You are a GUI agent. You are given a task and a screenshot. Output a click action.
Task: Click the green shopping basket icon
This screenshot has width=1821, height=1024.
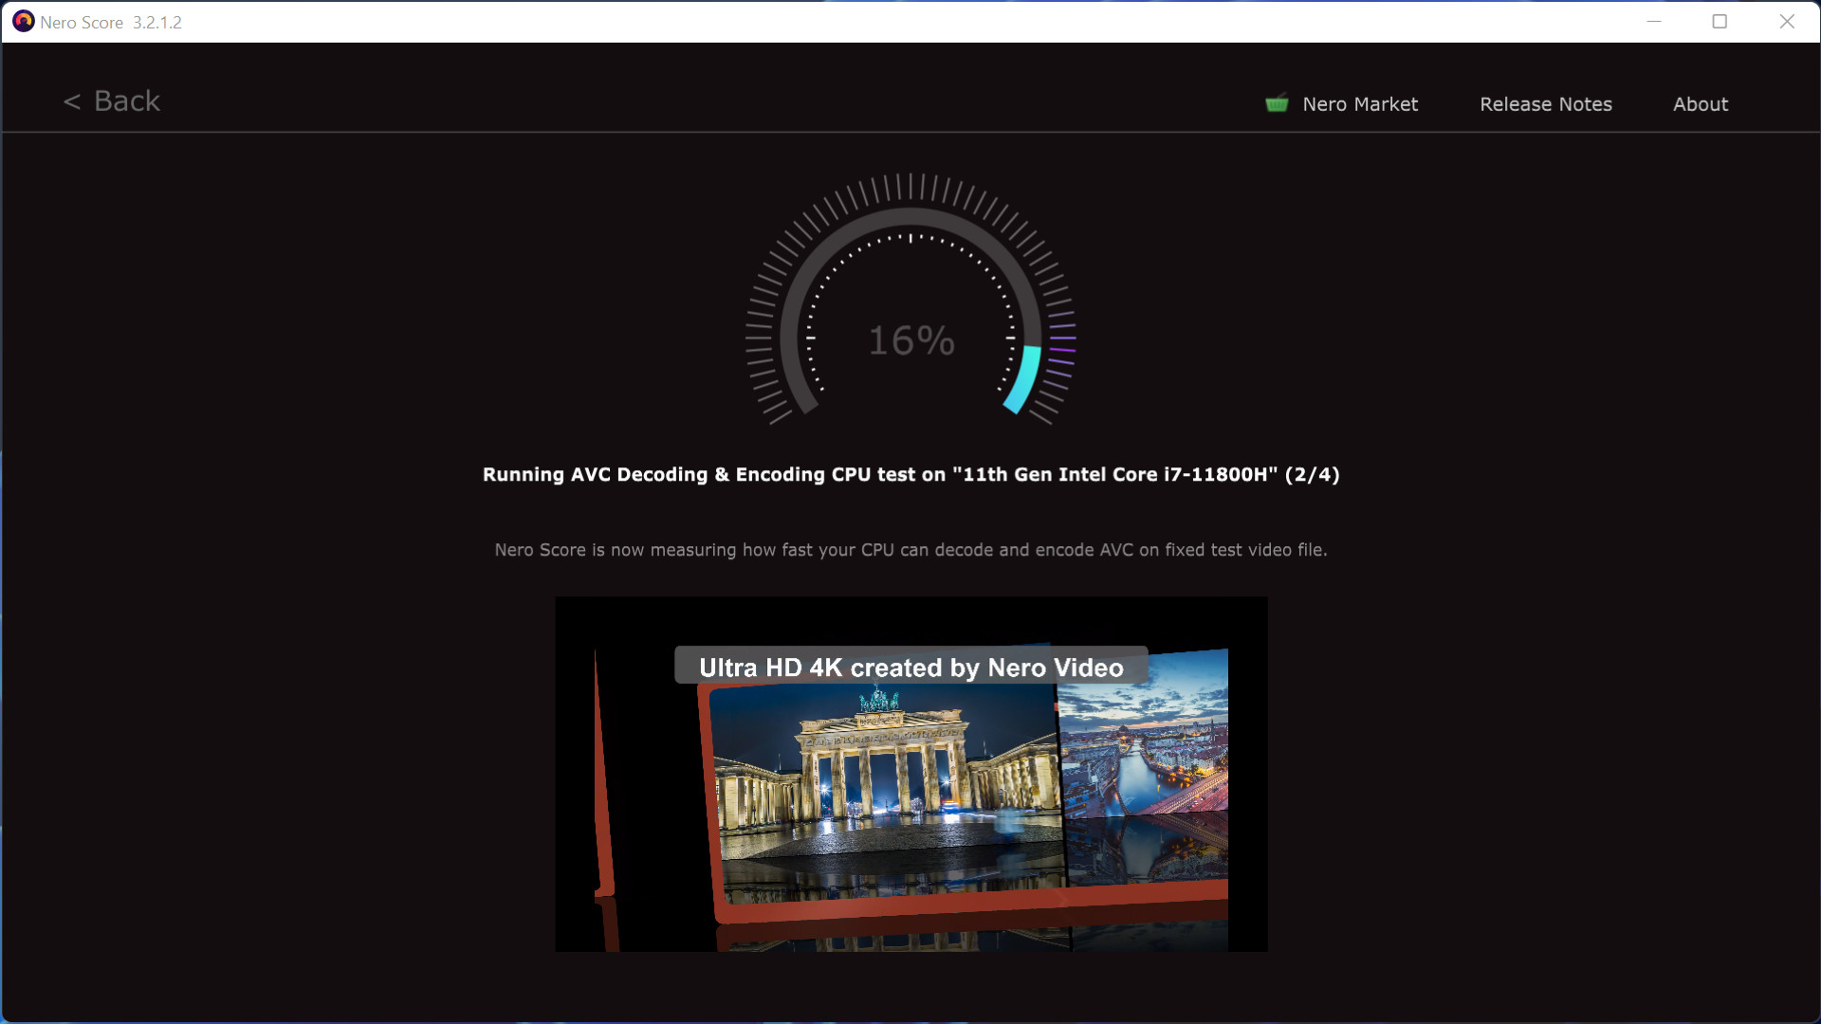1278,103
